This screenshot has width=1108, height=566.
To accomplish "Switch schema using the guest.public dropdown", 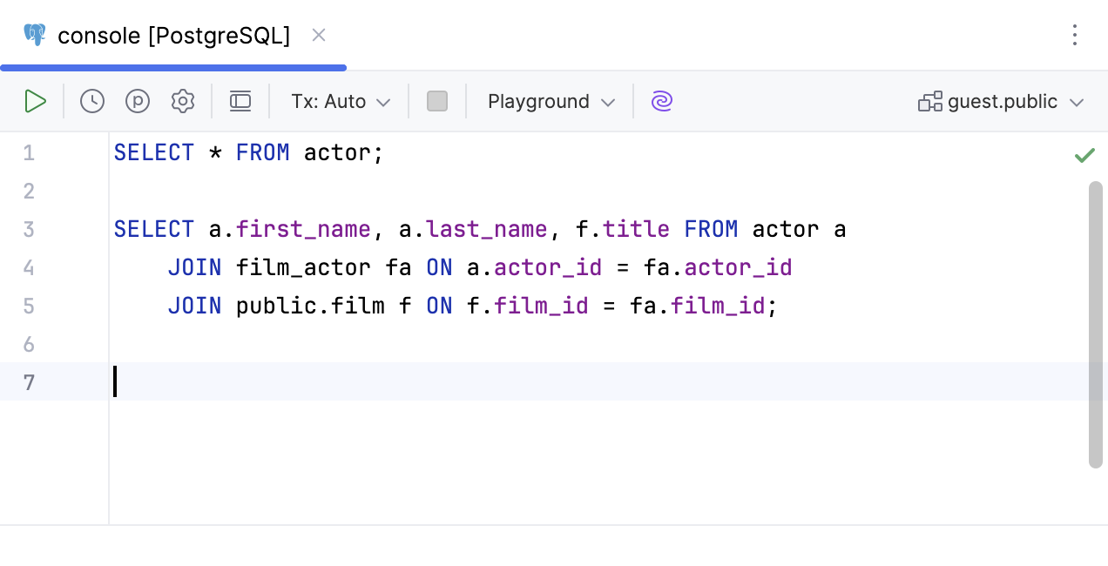I will click(1002, 100).
